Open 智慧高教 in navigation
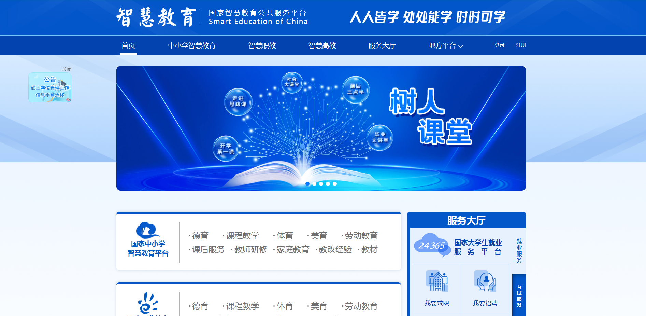The height and width of the screenshot is (316, 646). point(322,45)
